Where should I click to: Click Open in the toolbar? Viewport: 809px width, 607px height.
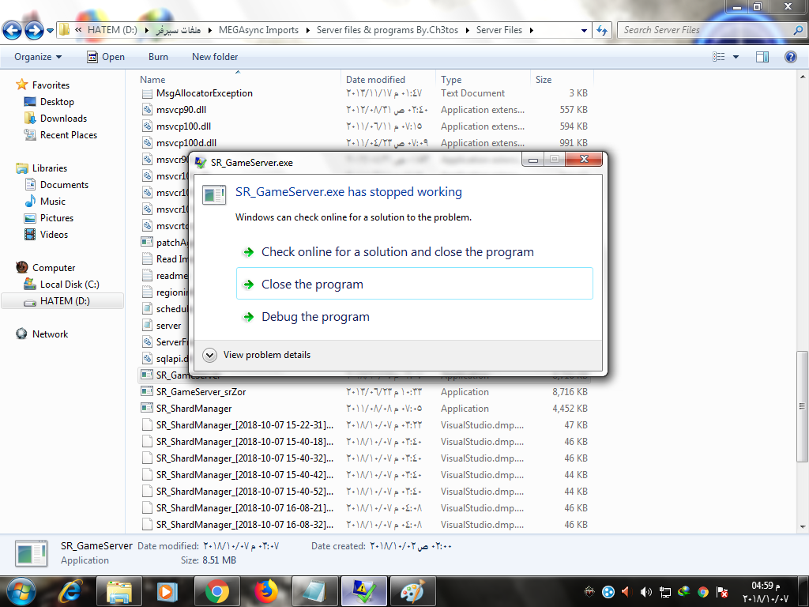coord(107,57)
